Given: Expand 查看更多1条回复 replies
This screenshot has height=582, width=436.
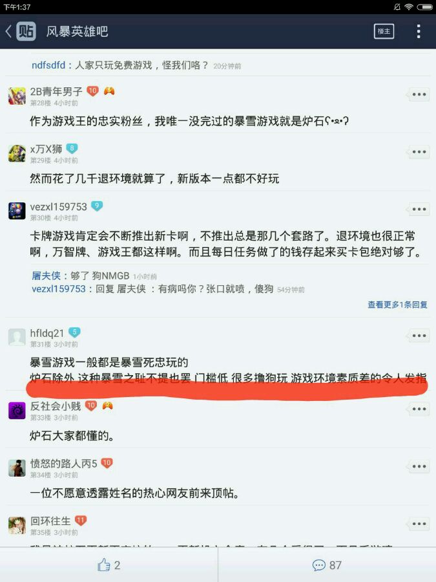Looking at the screenshot, I should pos(397,305).
